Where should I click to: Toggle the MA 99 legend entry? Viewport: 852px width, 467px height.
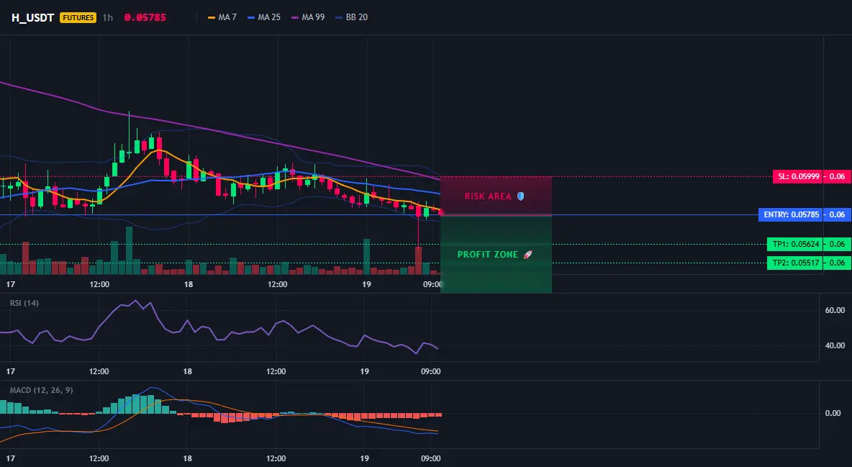point(308,17)
